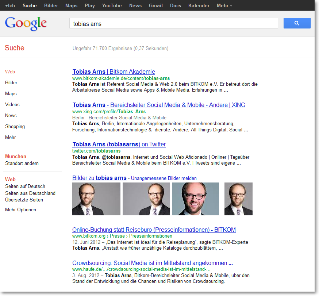
Task: Open Gmail in the top bar
Action: coord(155,5)
